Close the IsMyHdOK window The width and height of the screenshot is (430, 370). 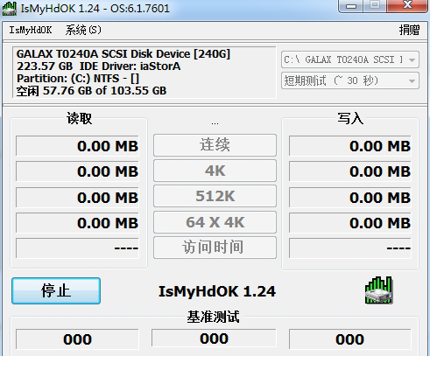tap(407, 5)
